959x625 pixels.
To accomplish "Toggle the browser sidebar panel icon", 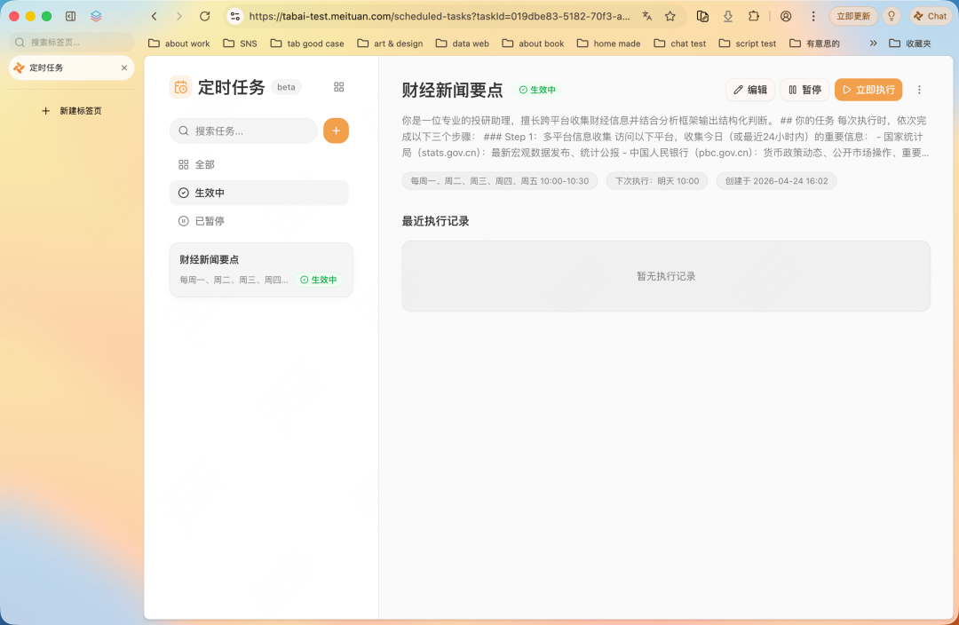I will tap(71, 17).
